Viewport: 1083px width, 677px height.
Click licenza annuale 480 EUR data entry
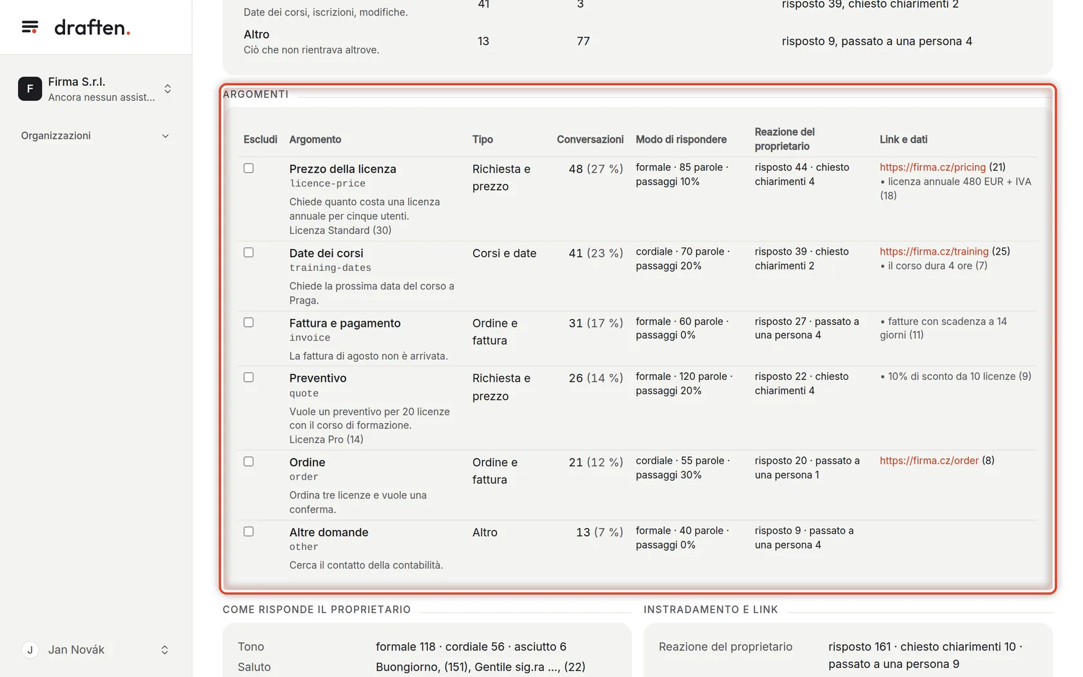click(x=955, y=188)
